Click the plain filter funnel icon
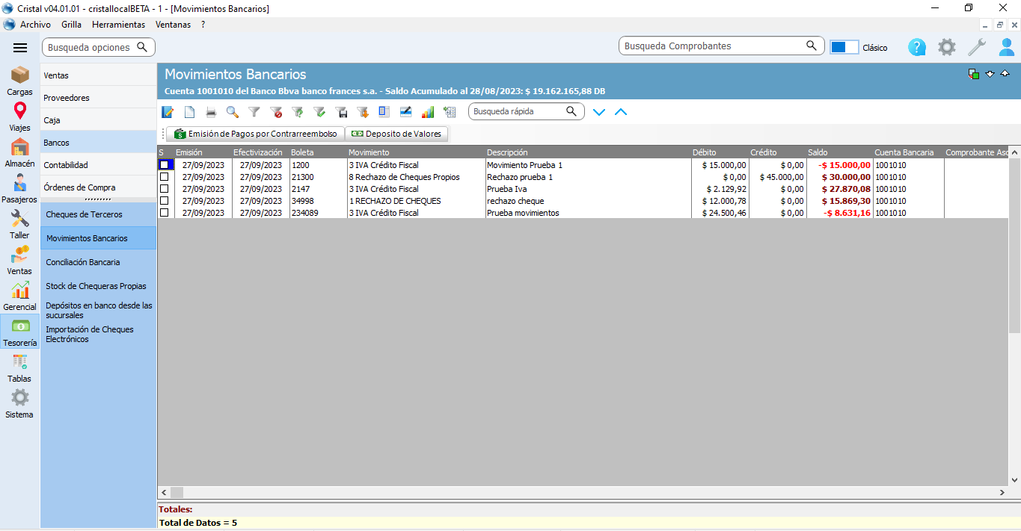 tap(254, 112)
